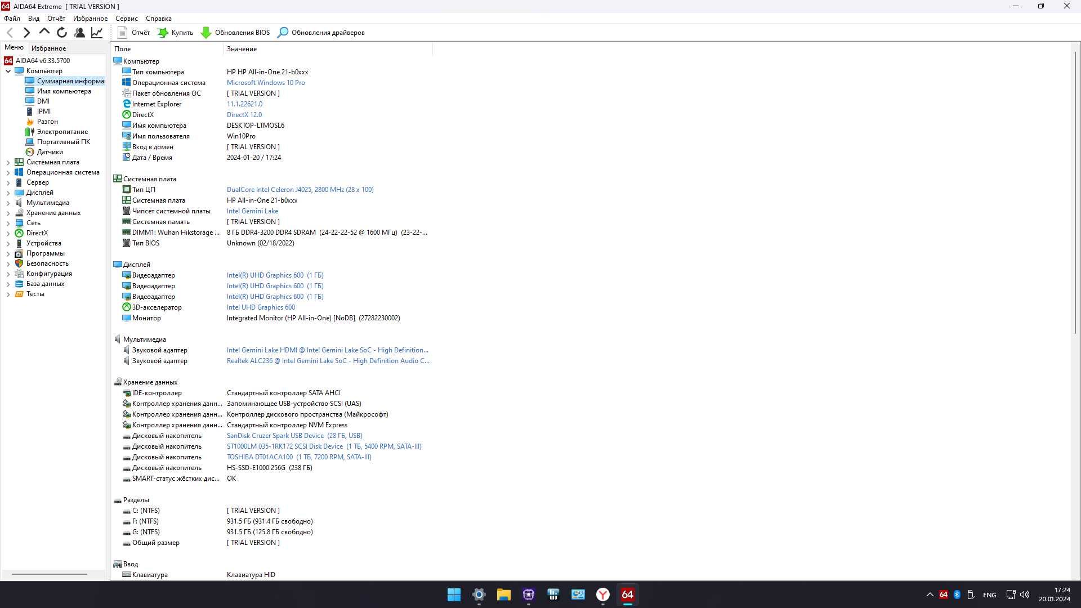Screen dimensions: 1081x608
Task: Click the Купить buy button
Action: click(x=175, y=33)
